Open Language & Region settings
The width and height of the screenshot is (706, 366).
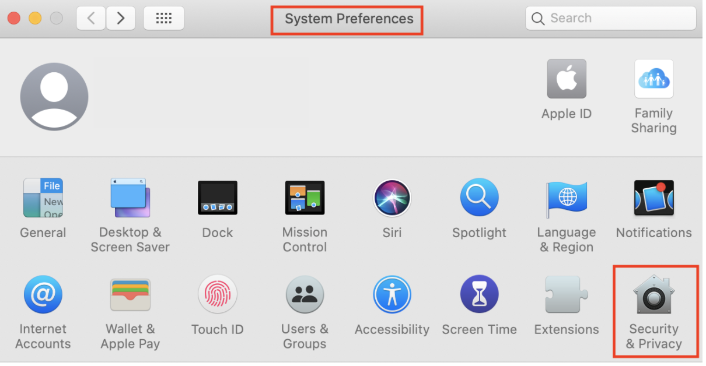click(567, 199)
